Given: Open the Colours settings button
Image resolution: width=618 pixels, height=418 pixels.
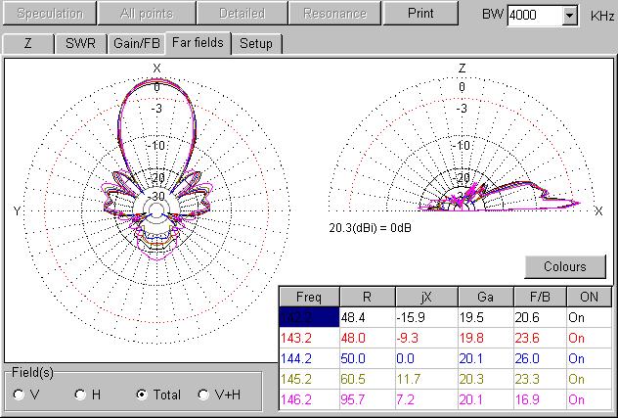Looking at the screenshot, I should pos(565,266).
